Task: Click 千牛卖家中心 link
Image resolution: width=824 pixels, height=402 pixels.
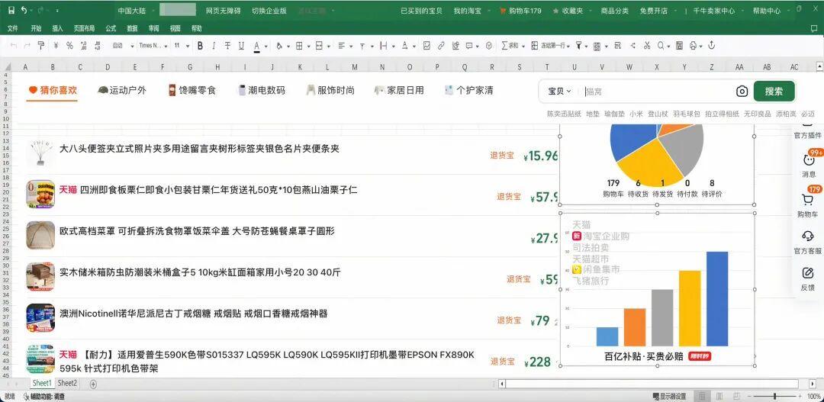Action: (713, 11)
